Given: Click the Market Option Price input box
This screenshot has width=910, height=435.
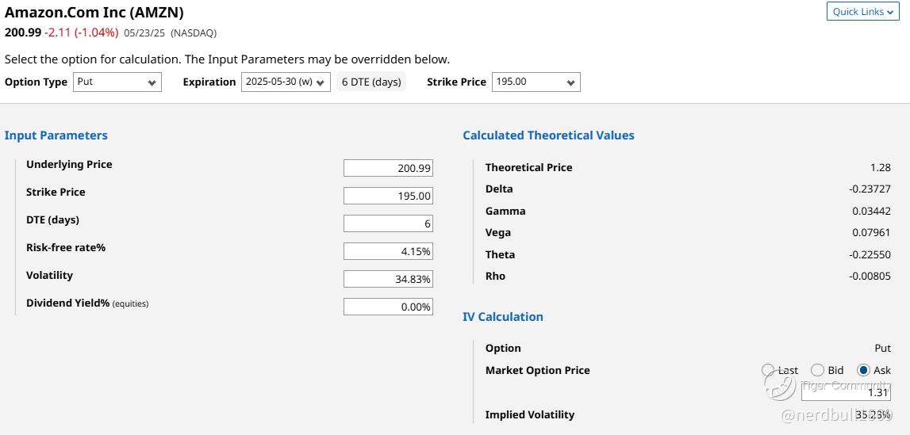Looking at the screenshot, I should click(846, 392).
